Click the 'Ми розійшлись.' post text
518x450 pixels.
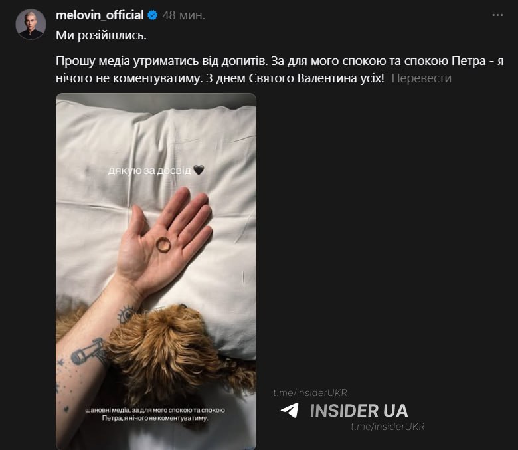101,35
